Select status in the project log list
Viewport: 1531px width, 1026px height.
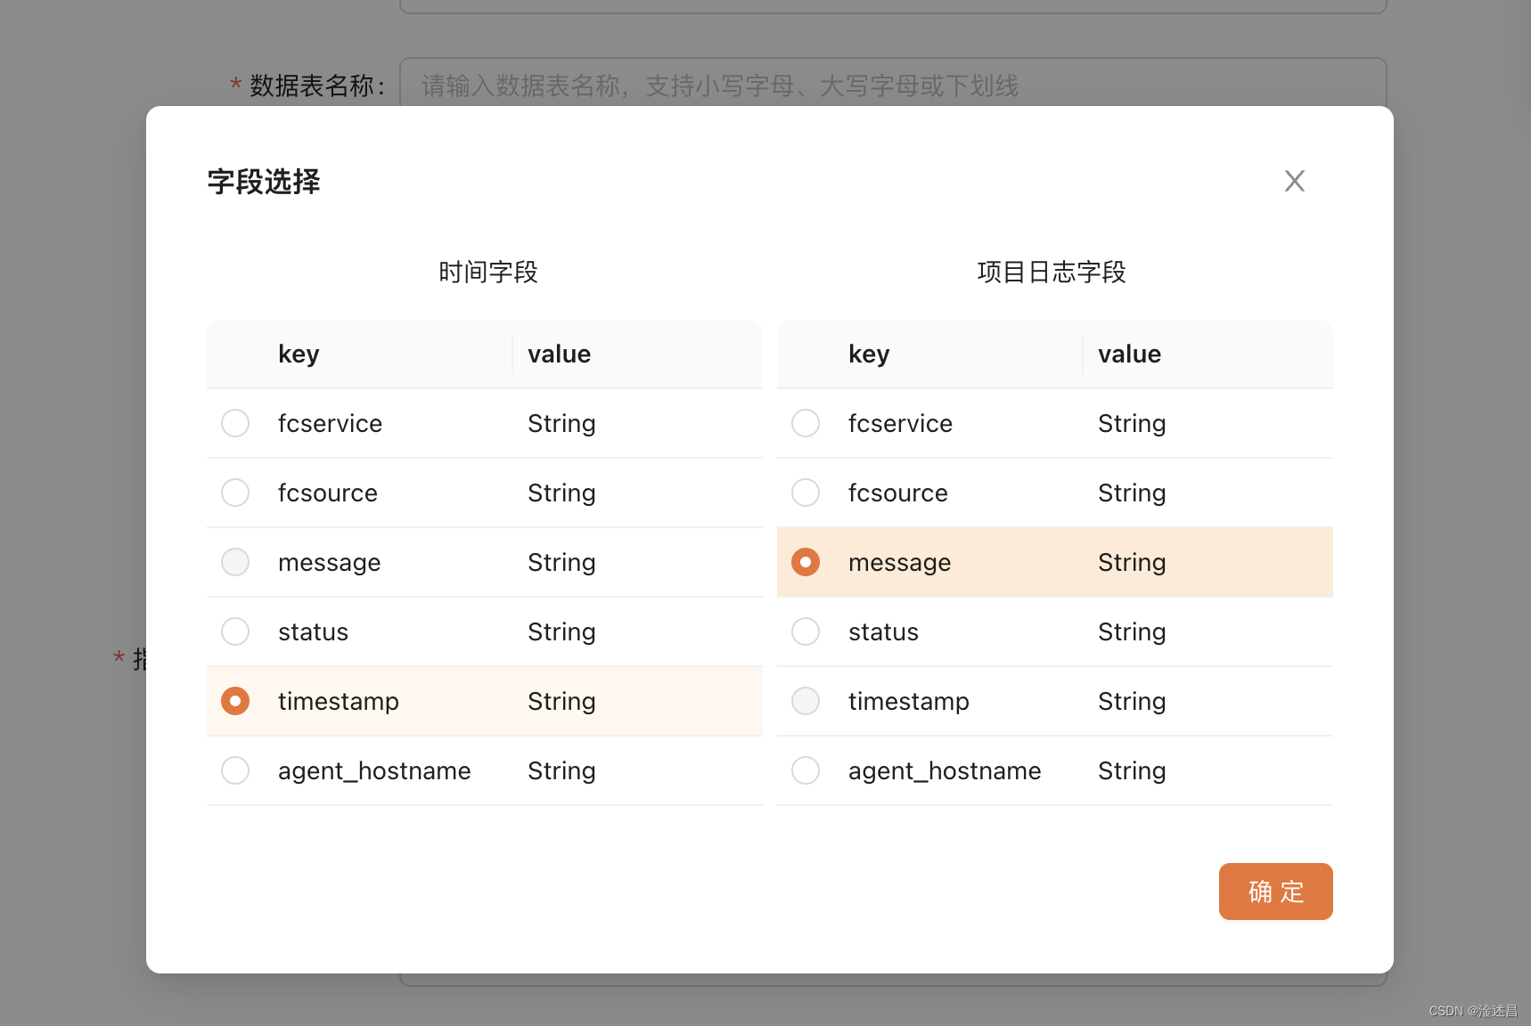(805, 631)
